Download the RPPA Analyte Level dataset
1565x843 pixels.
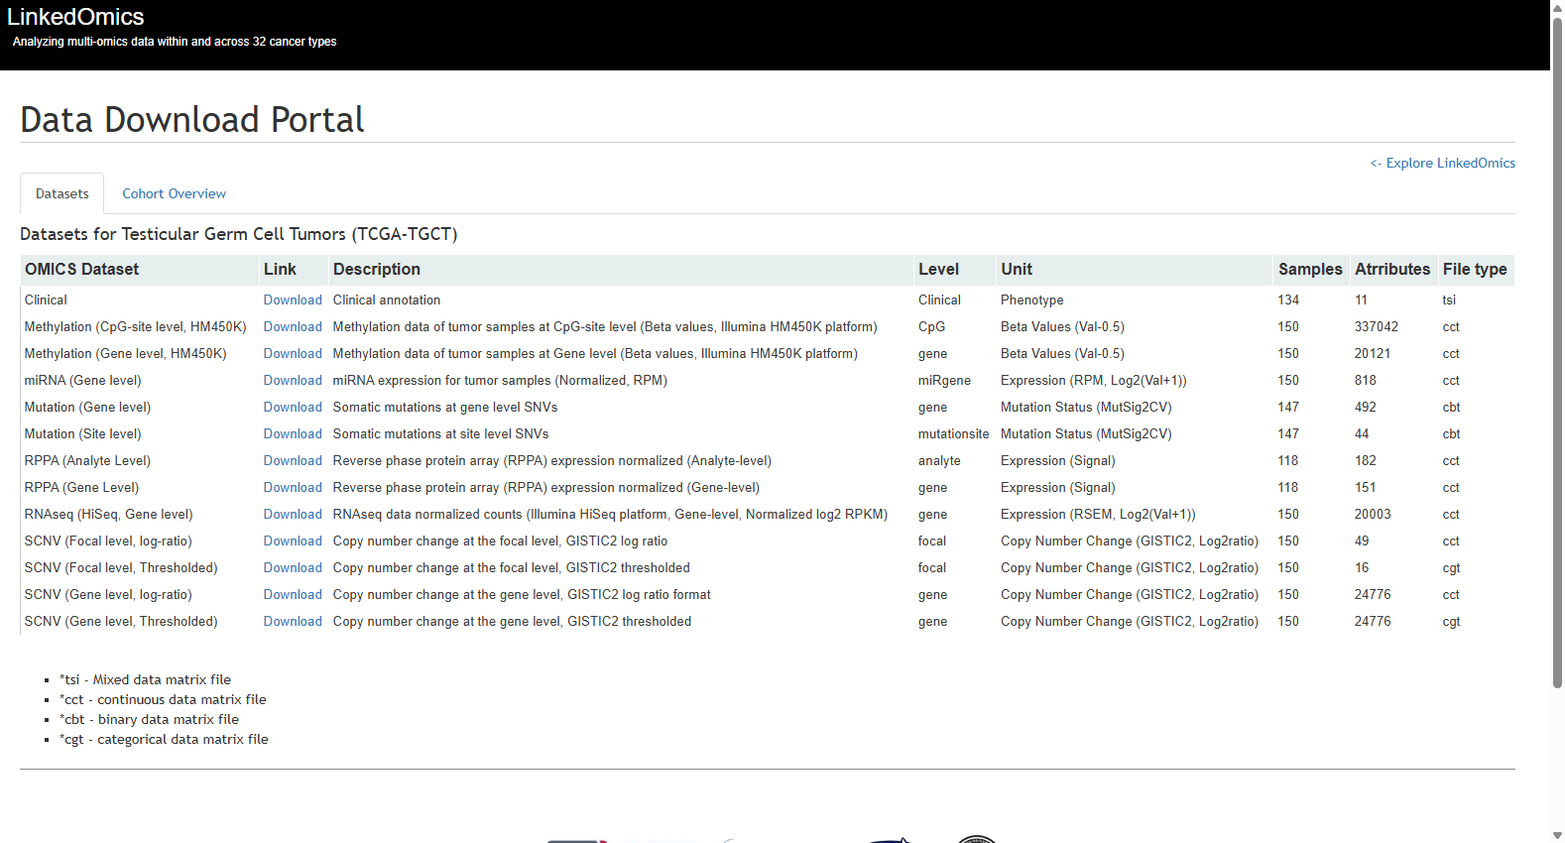[293, 460]
